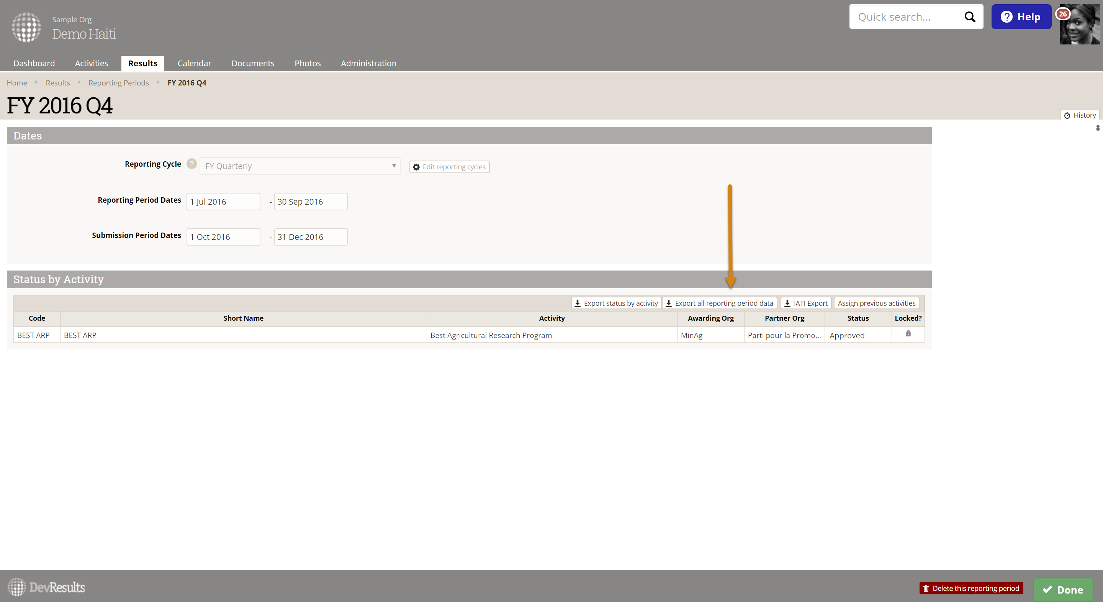Viewport: 1103px width, 602px height.
Task: Export status by activity
Action: pos(616,303)
